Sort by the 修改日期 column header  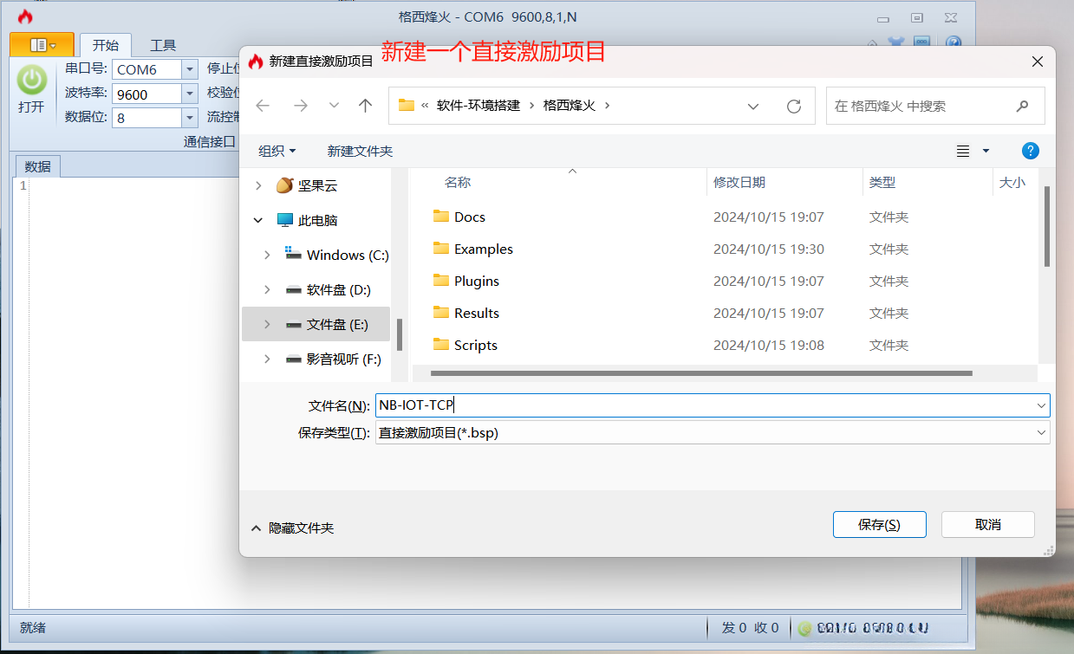[x=739, y=182]
